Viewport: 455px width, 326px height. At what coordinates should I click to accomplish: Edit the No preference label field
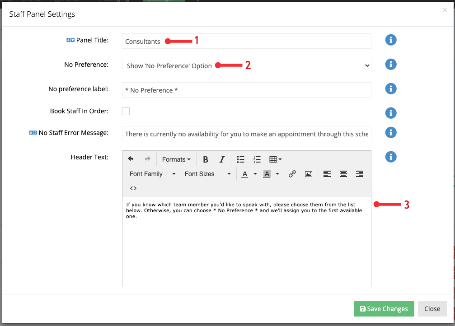(246, 90)
